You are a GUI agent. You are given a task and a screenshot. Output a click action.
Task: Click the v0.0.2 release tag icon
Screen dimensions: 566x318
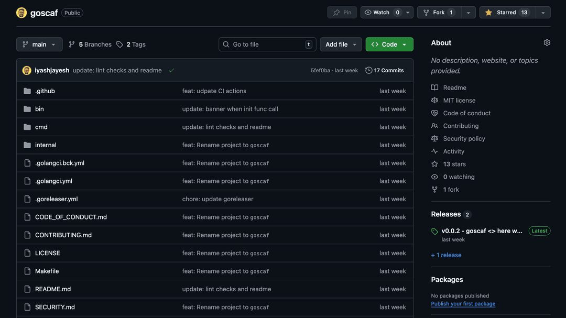pyautogui.click(x=434, y=231)
